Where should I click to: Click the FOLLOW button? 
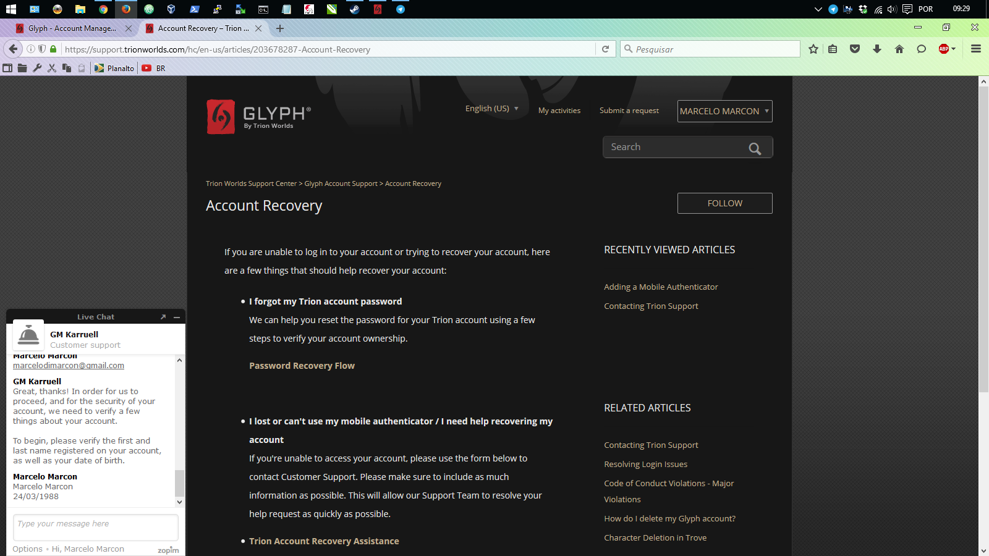click(725, 203)
